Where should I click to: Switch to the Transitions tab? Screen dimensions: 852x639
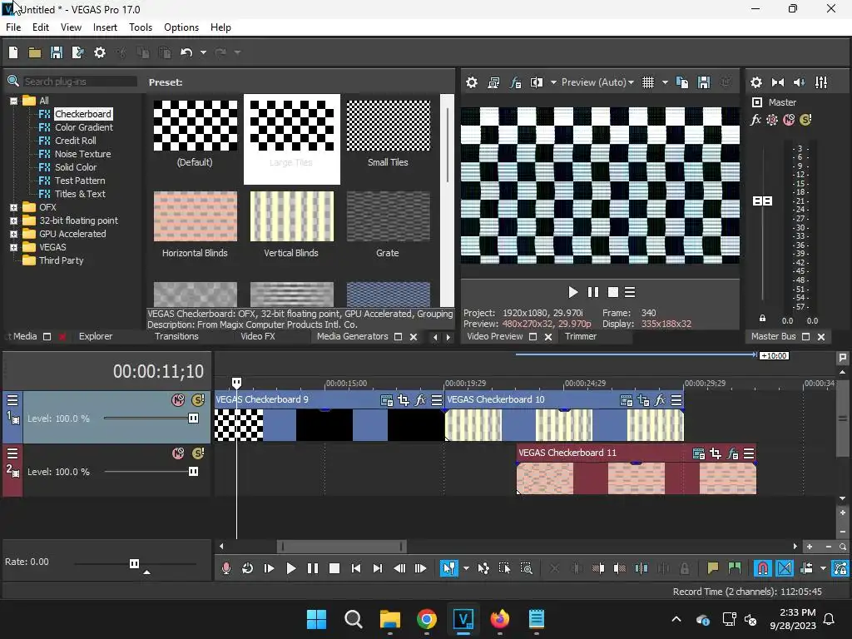176,336
